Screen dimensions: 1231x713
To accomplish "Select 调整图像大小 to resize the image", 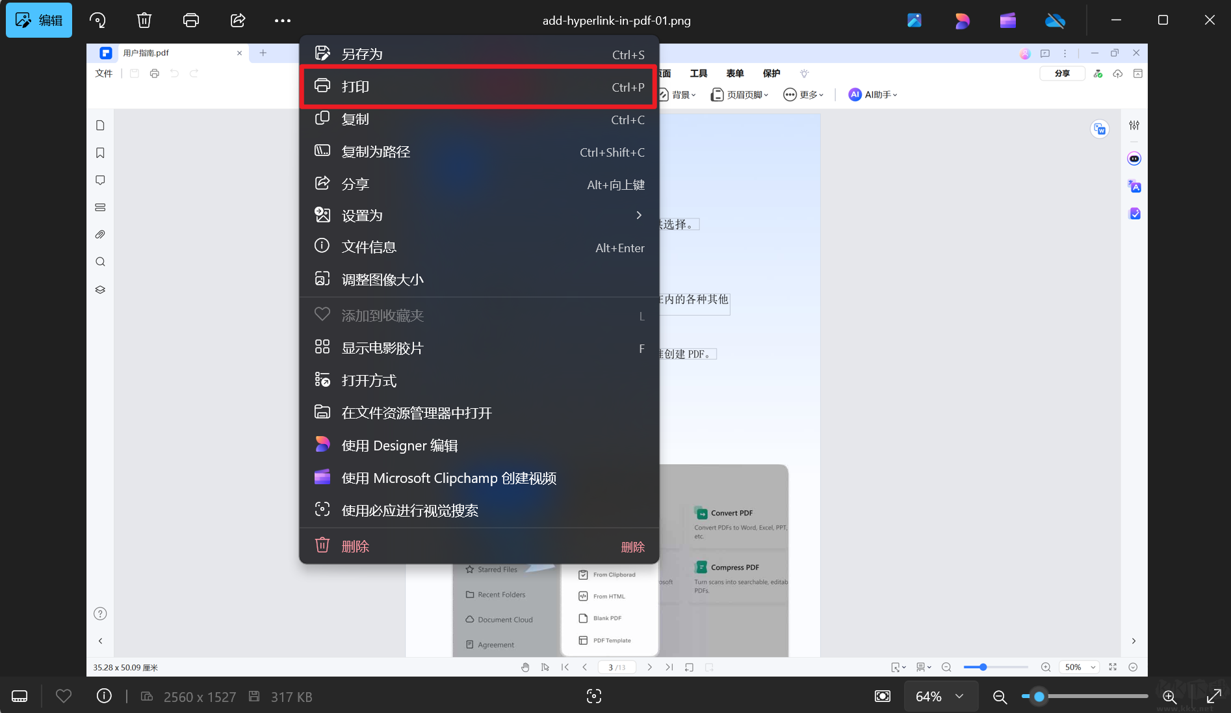I will click(382, 279).
